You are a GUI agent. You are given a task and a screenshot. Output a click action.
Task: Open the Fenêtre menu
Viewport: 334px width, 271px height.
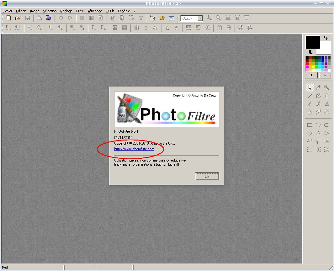pyautogui.click(x=124, y=11)
